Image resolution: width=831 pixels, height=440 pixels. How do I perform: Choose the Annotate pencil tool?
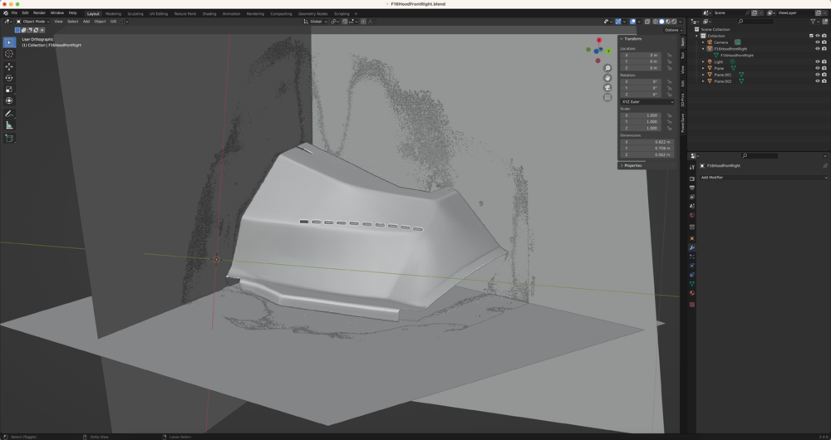[9, 113]
